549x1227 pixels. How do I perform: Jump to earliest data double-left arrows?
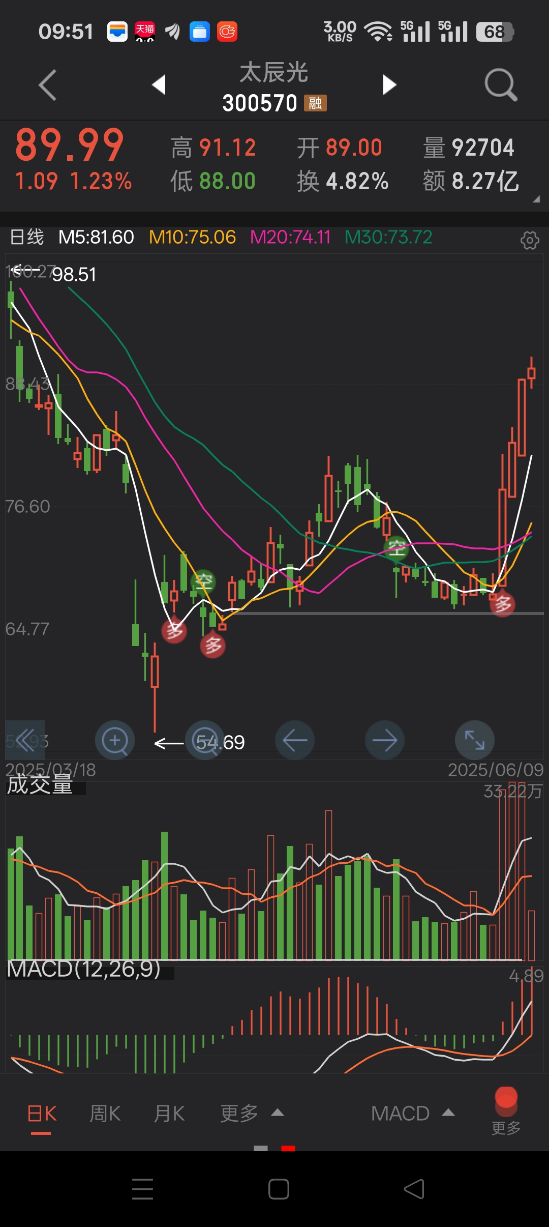(25, 740)
